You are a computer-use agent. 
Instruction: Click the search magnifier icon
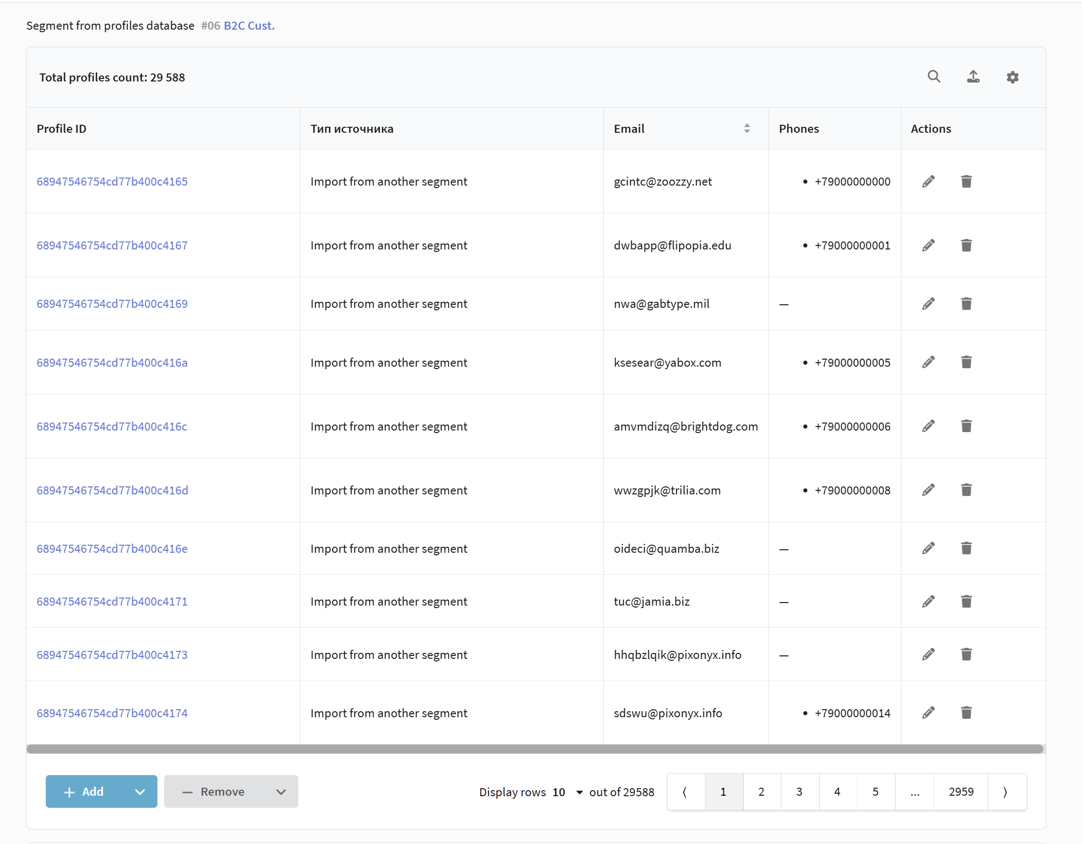click(x=934, y=76)
